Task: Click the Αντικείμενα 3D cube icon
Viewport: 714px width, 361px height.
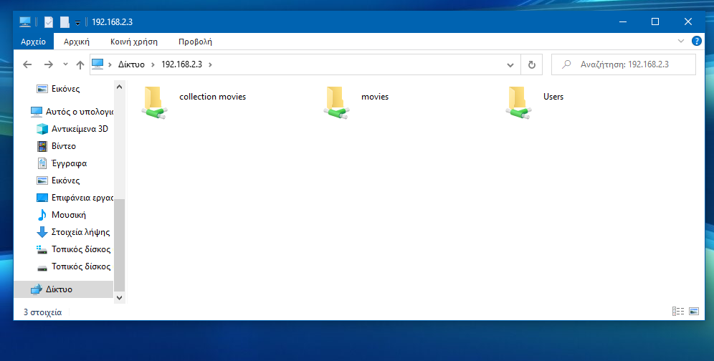Action: [42, 129]
